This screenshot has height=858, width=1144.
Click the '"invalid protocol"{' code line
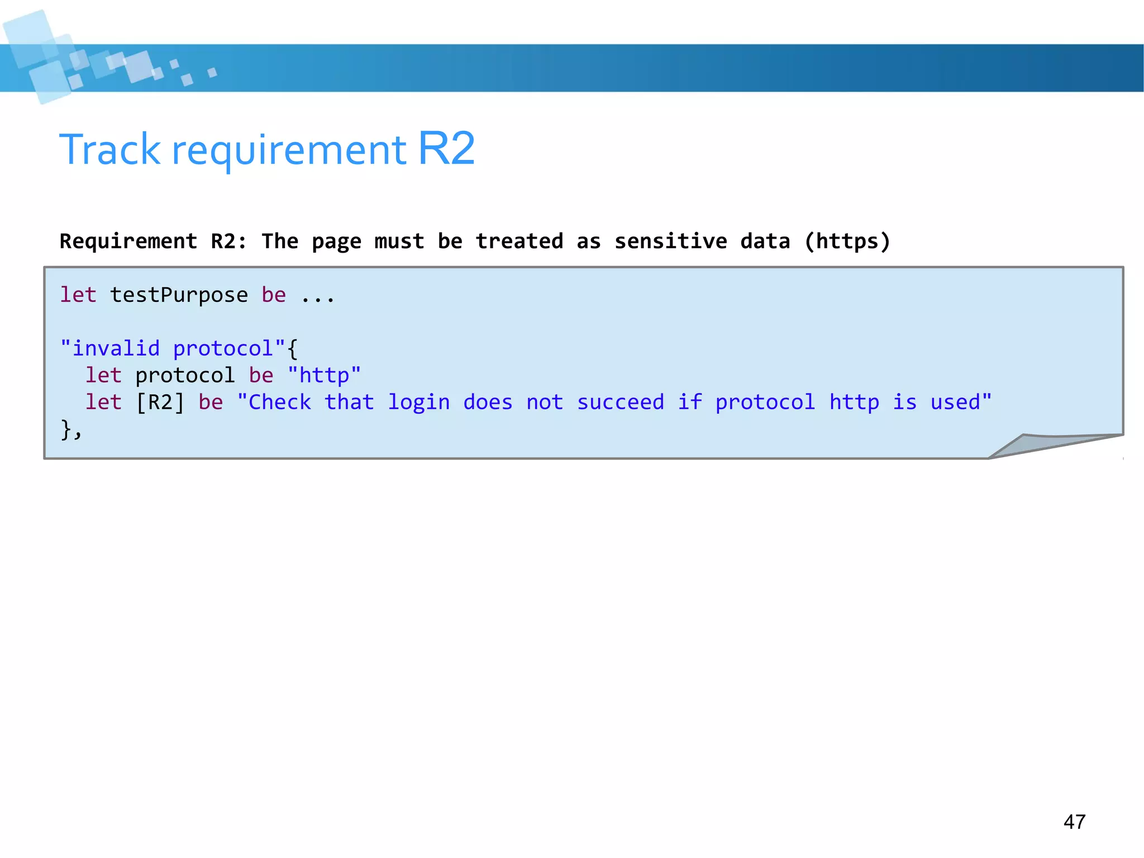pyautogui.click(x=179, y=349)
